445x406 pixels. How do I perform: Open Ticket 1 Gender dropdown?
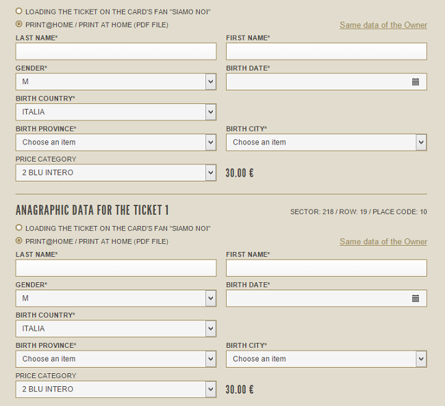point(116,298)
